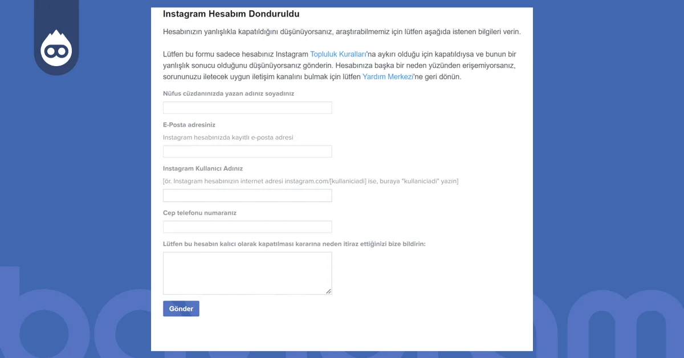Viewport: 684px width, 358px height.
Task: Focus the name field under Nüfus cüzdanınızda label
Action: pos(247,107)
